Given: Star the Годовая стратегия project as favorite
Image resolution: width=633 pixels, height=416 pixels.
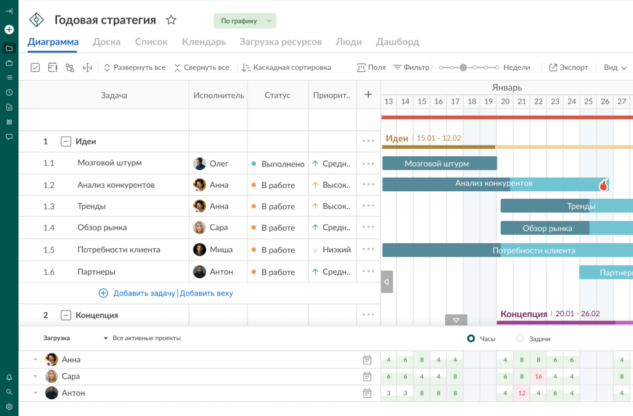Looking at the screenshot, I should 171,20.
